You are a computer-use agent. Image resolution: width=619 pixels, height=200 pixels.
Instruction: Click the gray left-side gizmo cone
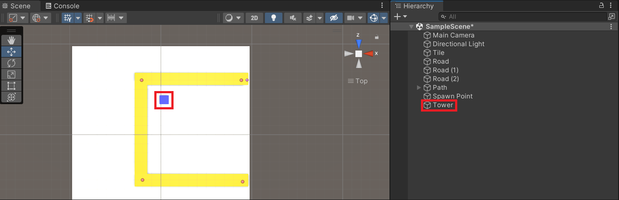[x=348, y=54]
